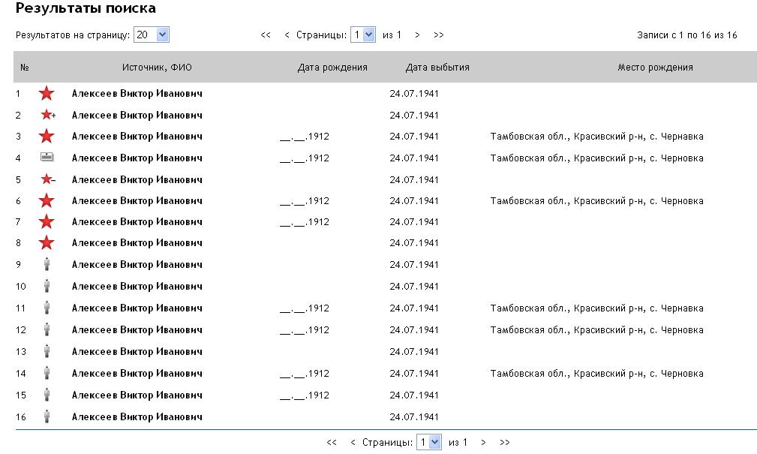The height and width of the screenshot is (454, 757).
Task: Go to last page using top >> link
Action: coord(439,35)
